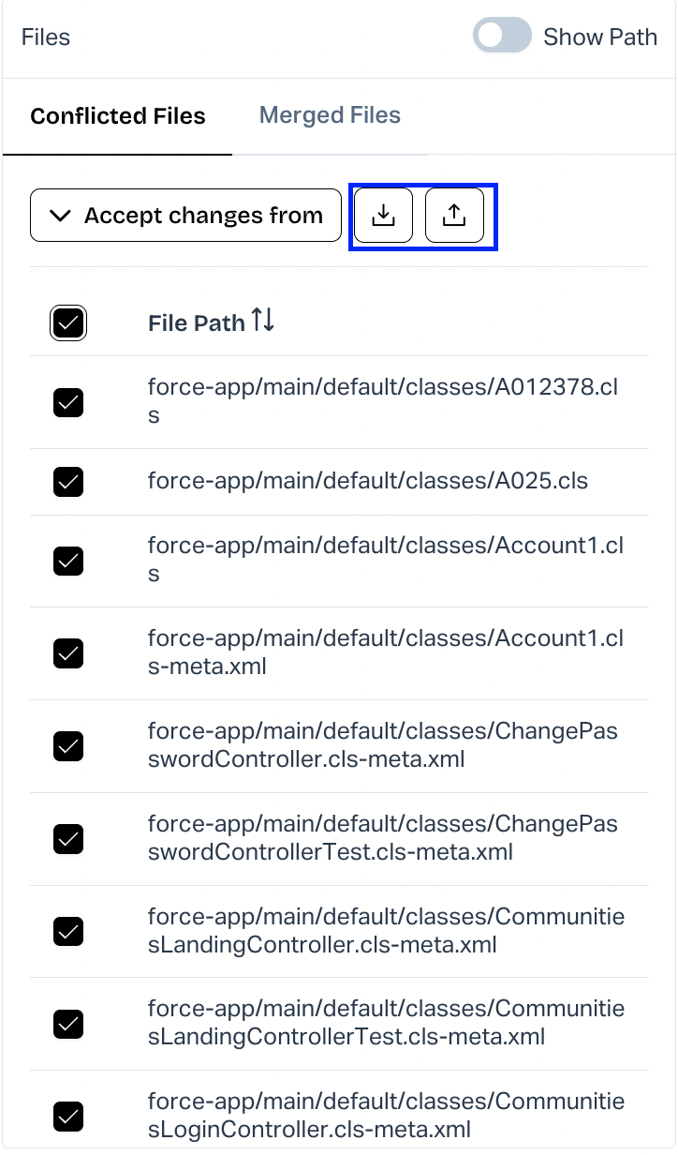Viewport: 678px width, 1155px height.
Task: Toggle the select-all files checkbox
Action: click(x=68, y=323)
